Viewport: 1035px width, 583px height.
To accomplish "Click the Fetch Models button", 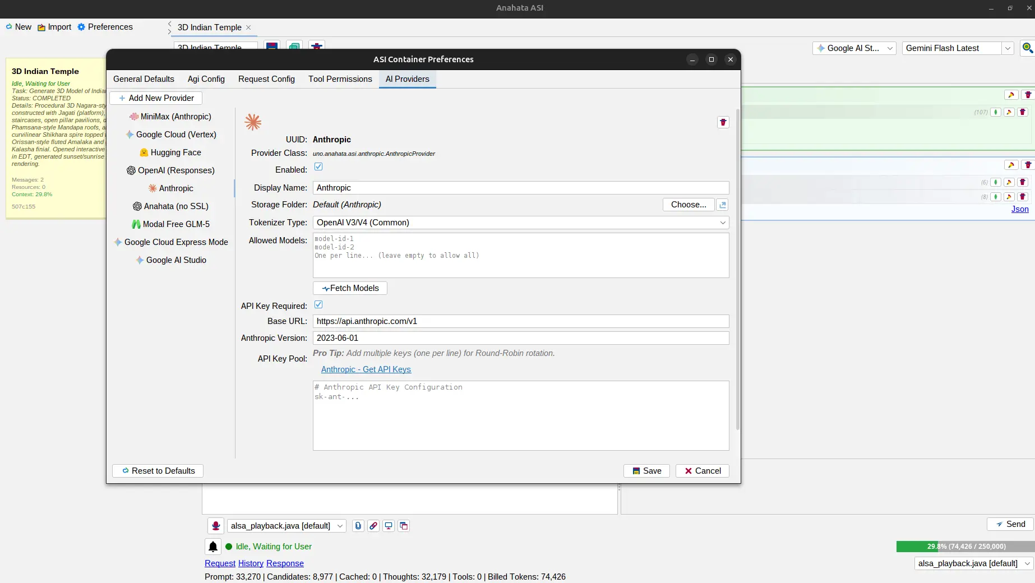I will (x=350, y=288).
